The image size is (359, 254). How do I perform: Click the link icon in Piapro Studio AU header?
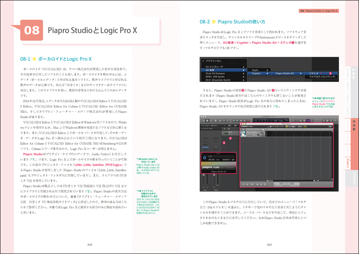(233, 160)
